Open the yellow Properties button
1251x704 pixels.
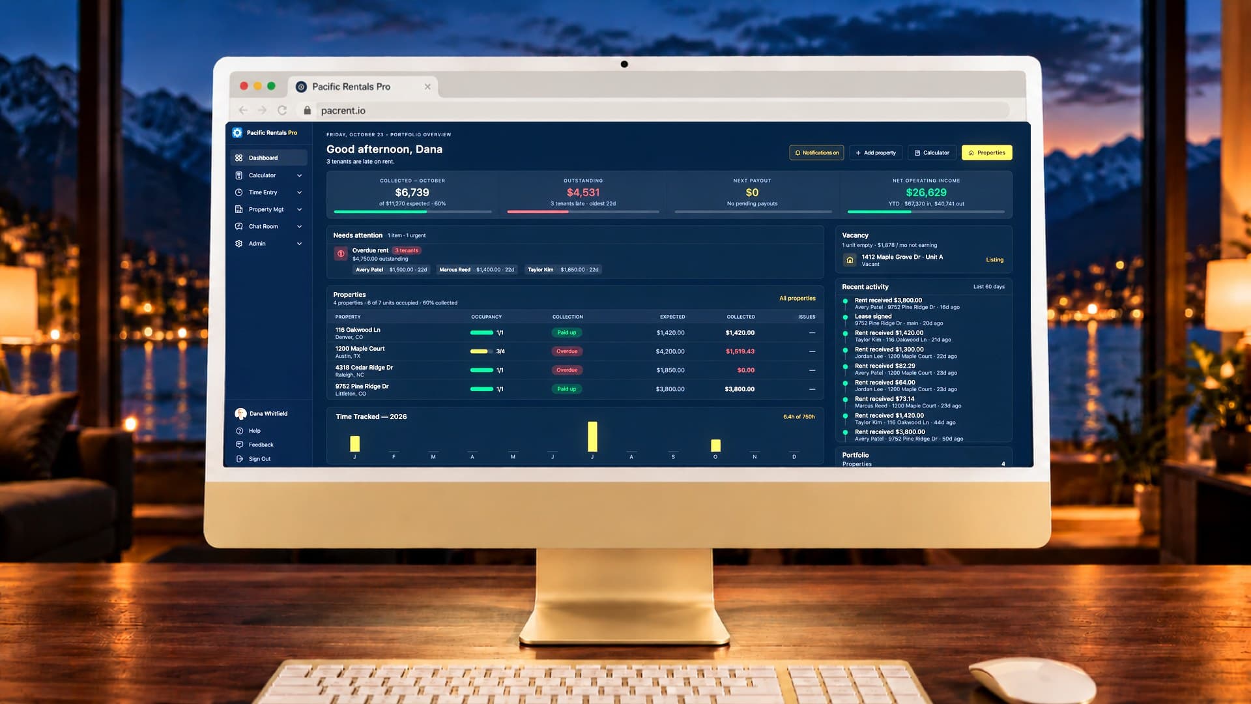(986, 153)
